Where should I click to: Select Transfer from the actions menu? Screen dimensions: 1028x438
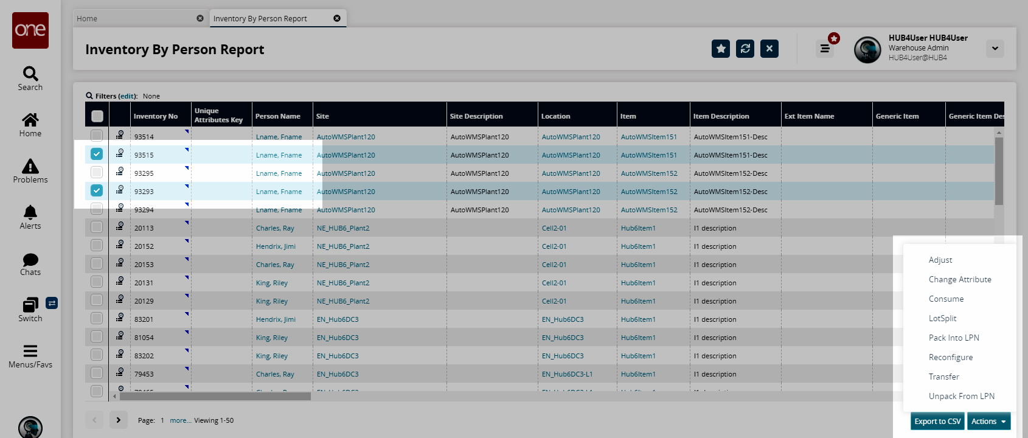[x=943, y=377]
